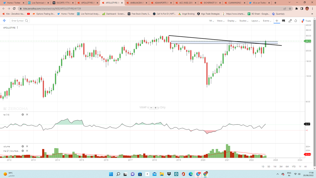Open the Mail taskbar icon
316x178 pixels.
(x=155, y=174)
